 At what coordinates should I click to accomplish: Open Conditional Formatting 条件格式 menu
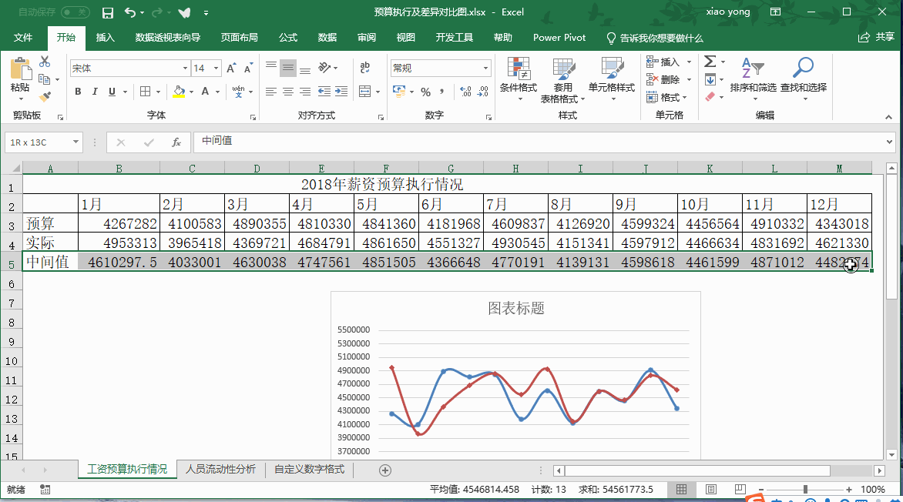(x=519, y=79)
